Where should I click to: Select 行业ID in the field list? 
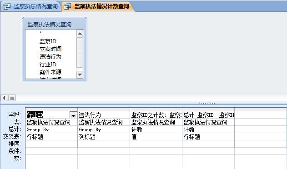click(x=48, y=64)
